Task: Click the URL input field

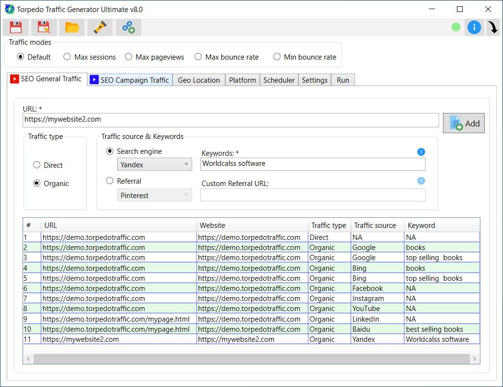Action: point(231,120)
